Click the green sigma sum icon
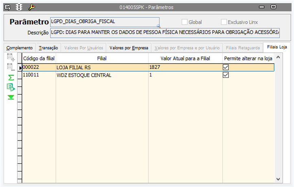Viewport: 294px width, 187px height. [11, 77]
